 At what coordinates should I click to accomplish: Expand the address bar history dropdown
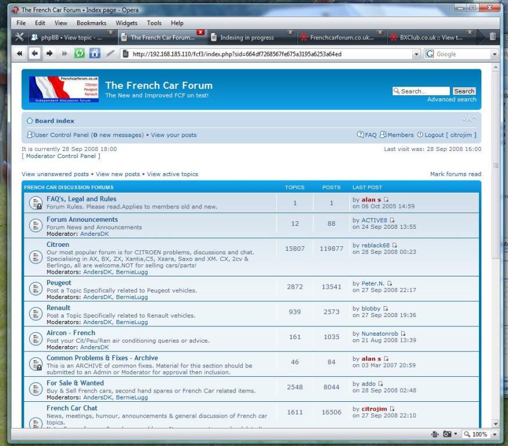click(x=416, y=54)
